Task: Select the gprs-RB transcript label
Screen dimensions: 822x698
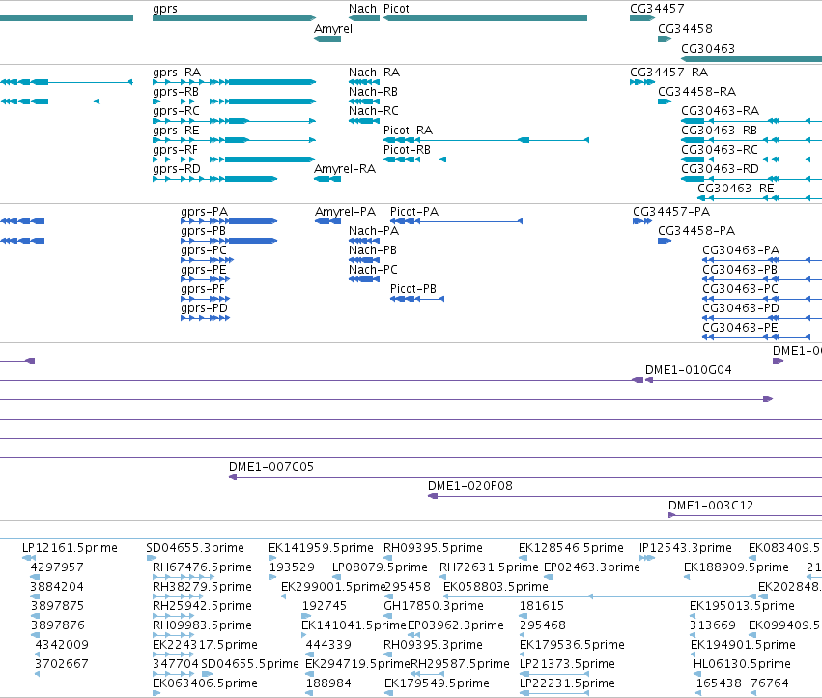Action: coord(176,92)
